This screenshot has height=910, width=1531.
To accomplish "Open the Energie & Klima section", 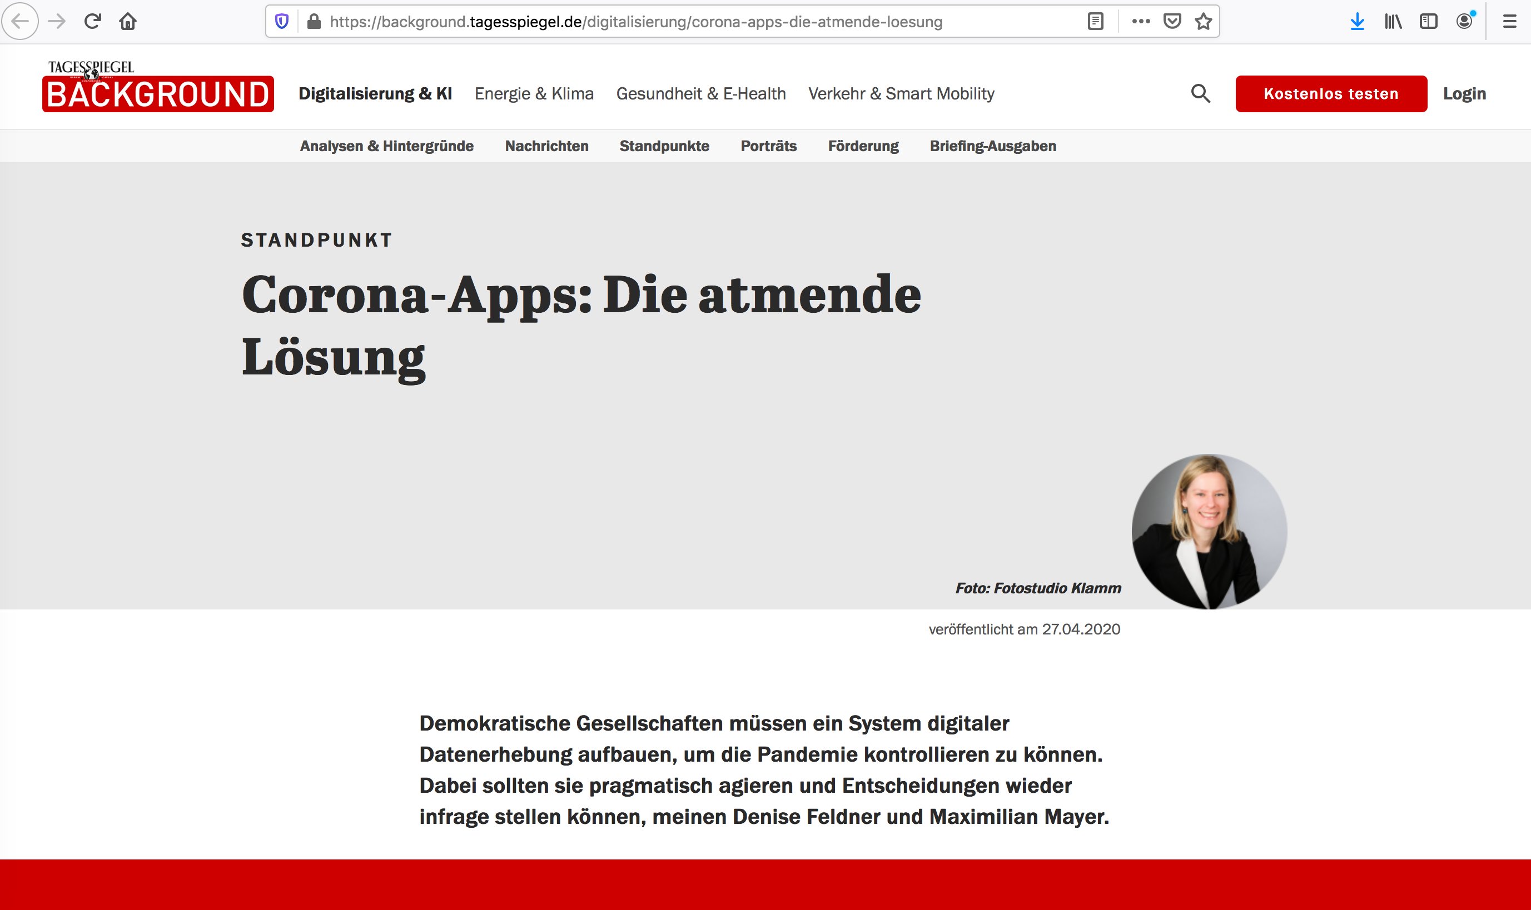I will (x=534, y=94).
